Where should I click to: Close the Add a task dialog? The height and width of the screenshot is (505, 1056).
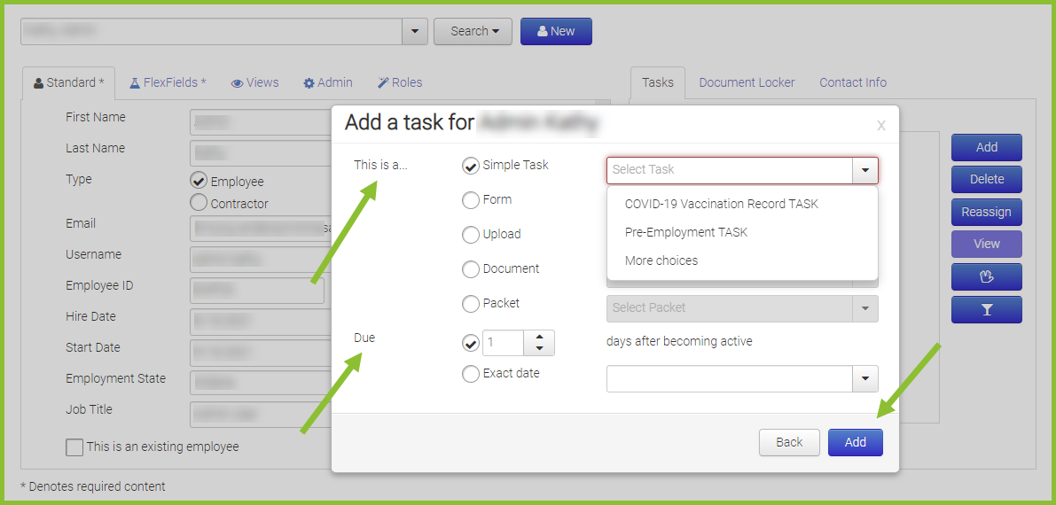click(881, 125)
